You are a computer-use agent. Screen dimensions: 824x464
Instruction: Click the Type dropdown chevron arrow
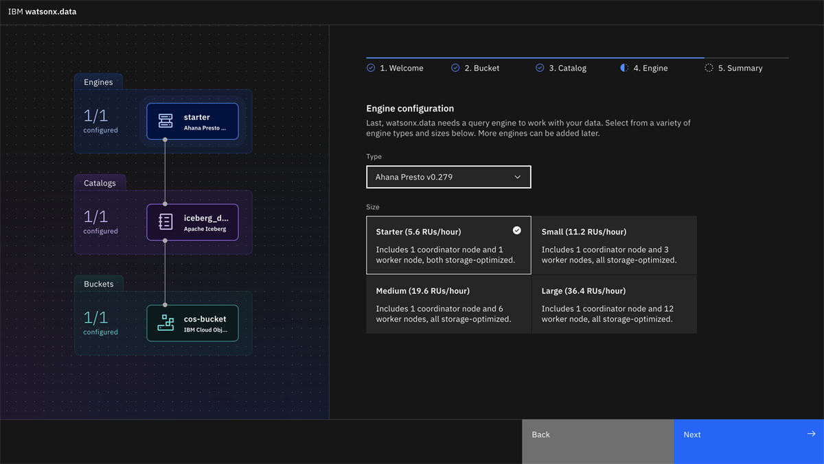[x=518, y=177]
